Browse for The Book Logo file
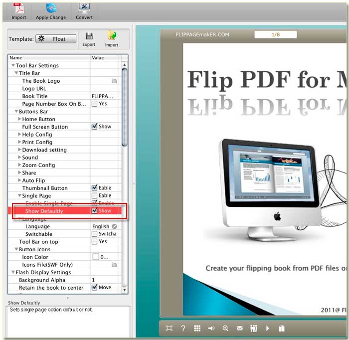 pos(114,81)
